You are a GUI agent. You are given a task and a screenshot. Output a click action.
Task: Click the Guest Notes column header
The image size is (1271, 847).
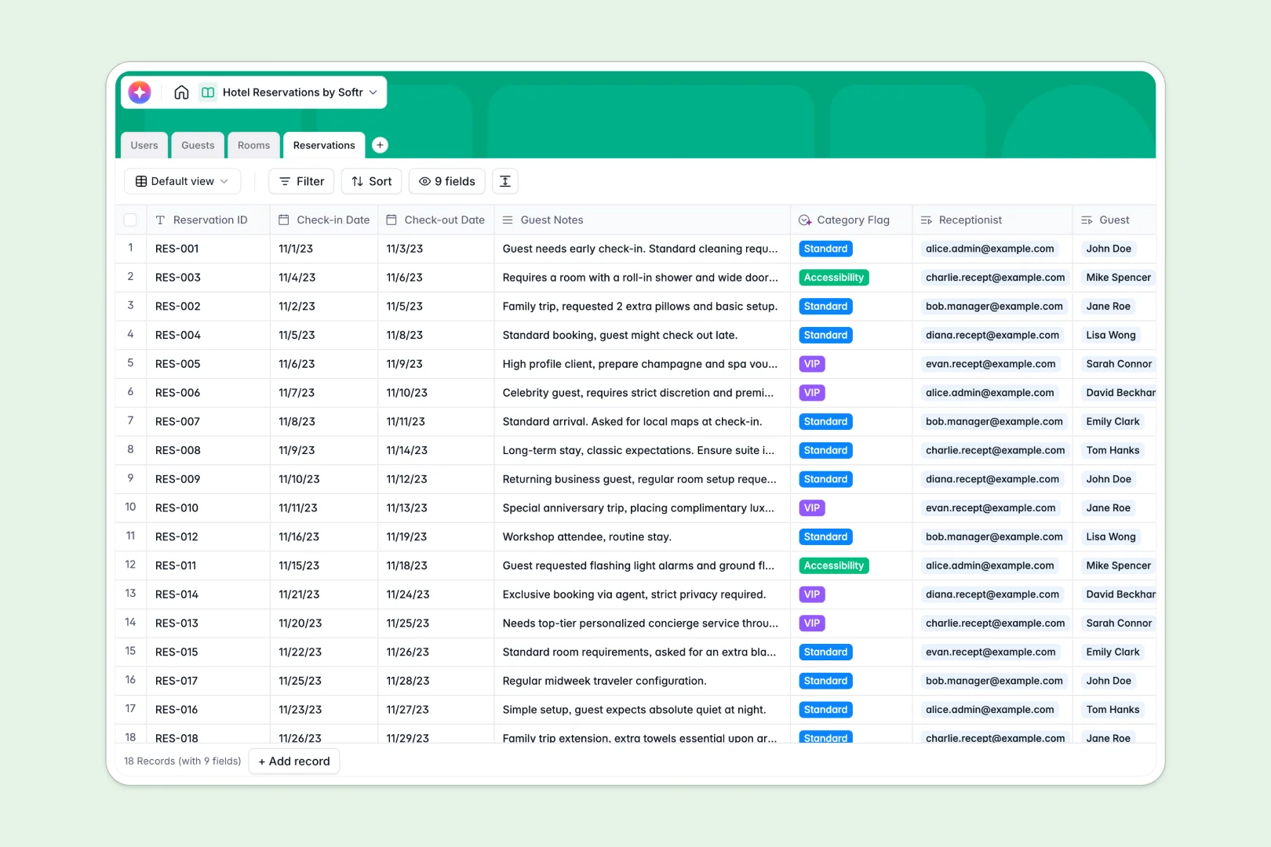[642, 220]
